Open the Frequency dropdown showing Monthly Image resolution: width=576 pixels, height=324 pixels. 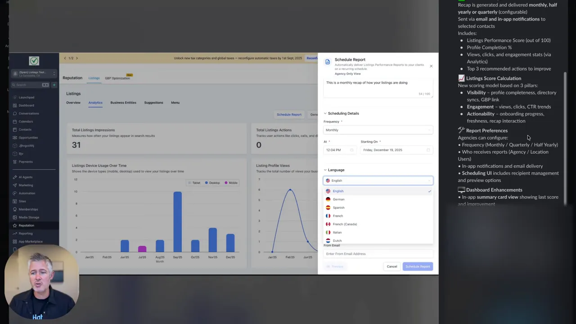pyautogui.click(x=378, y=130)
